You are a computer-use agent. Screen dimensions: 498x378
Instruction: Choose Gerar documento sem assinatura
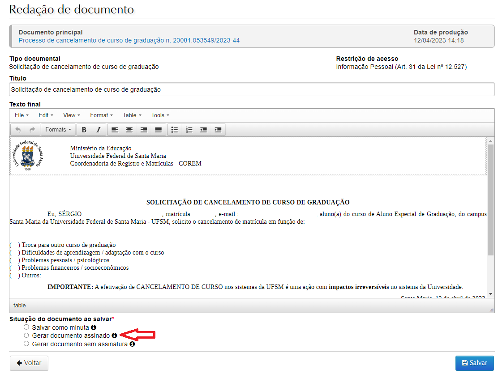(x=26, y=344)
